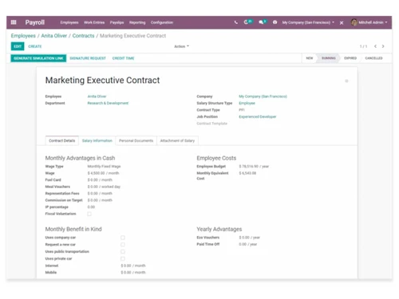Open the Action dropdown

pyautogui.click(x=182, y=46)
